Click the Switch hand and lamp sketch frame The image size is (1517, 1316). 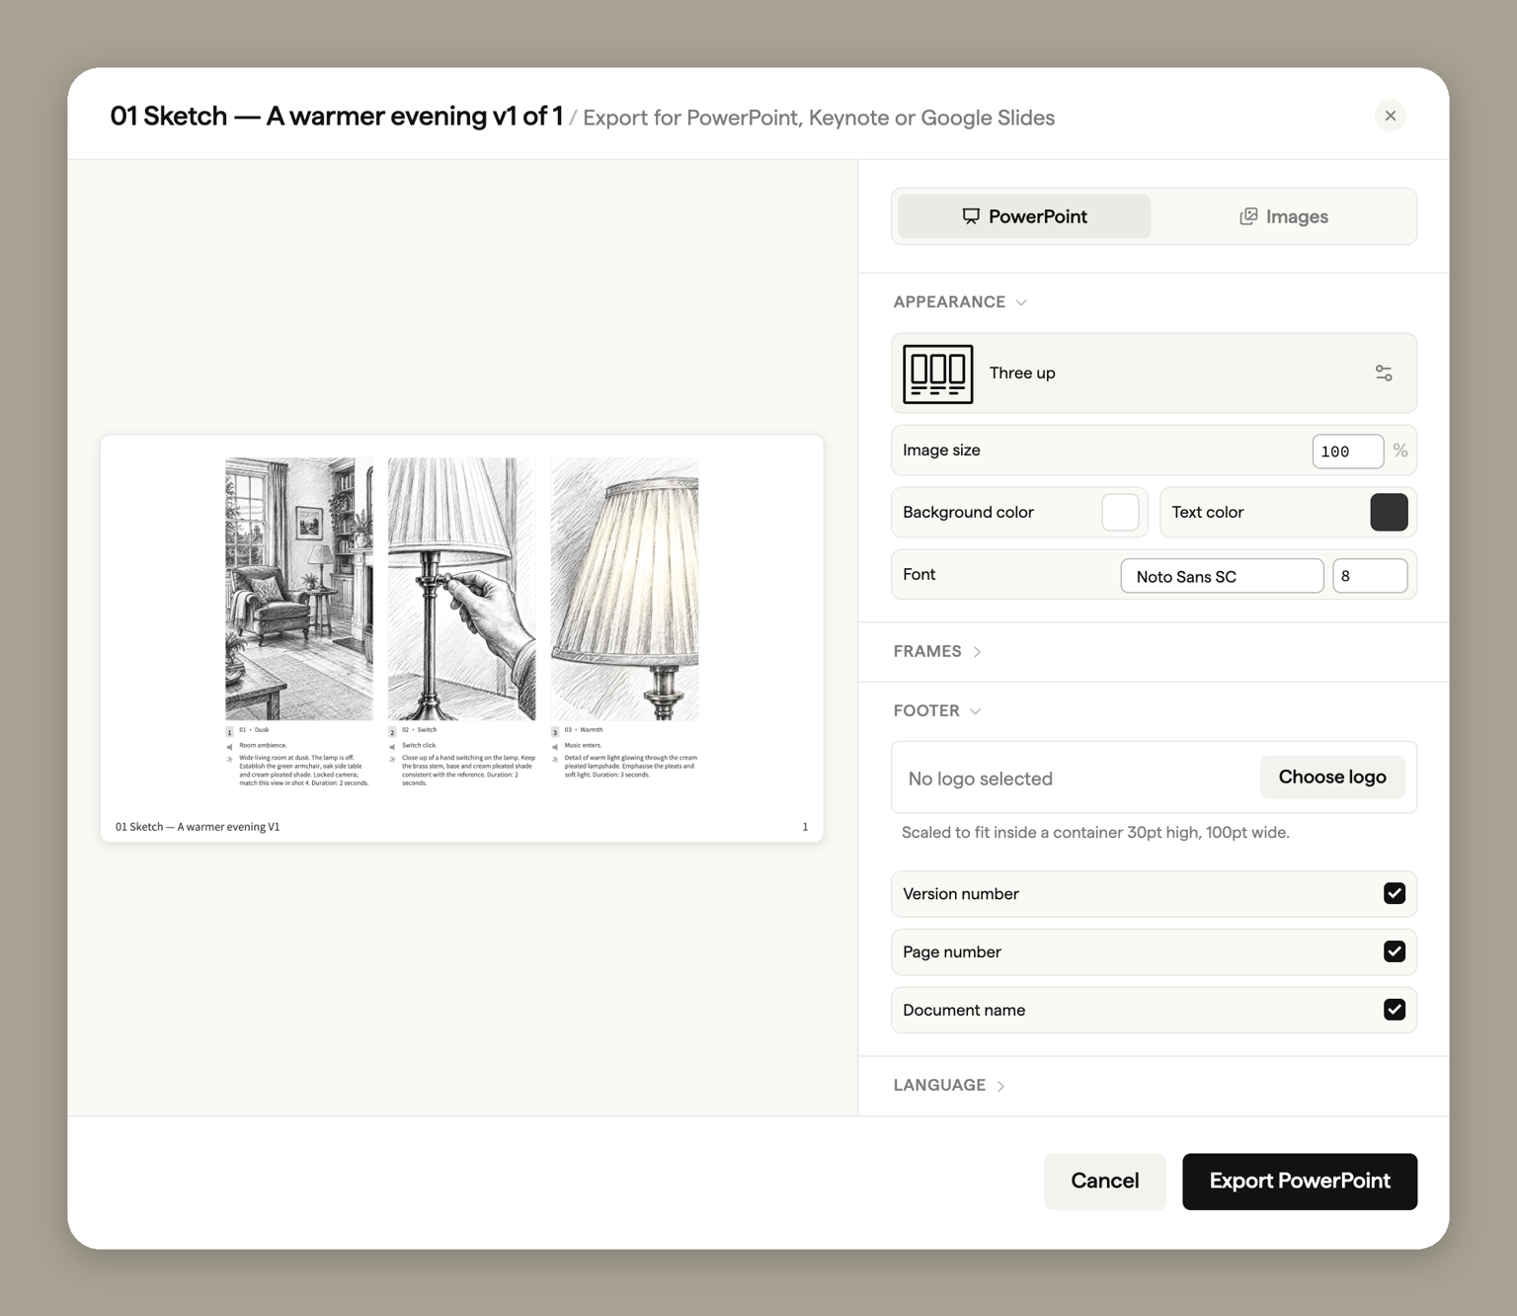click(461, 589)
